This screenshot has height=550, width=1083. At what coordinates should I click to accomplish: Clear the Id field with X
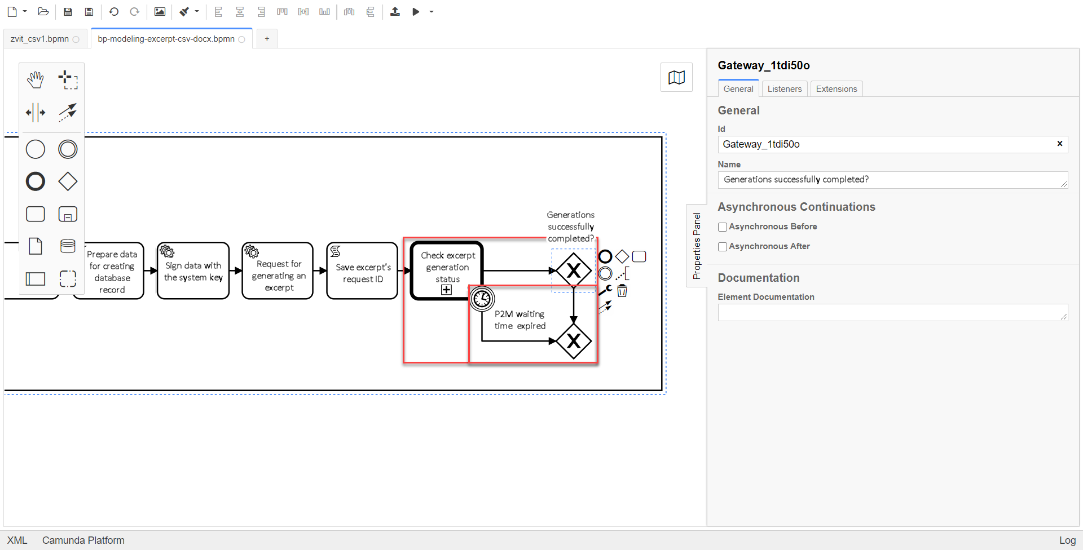pyautogui.click(x=1060, y=144)
